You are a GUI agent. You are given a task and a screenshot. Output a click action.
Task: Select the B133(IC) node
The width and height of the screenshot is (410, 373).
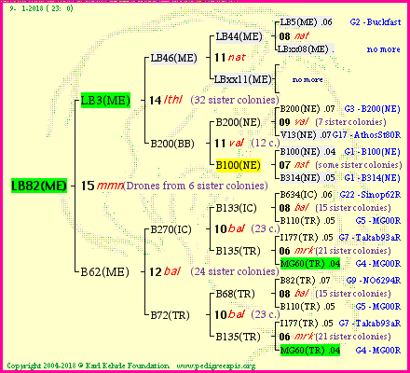pos(237,208)
